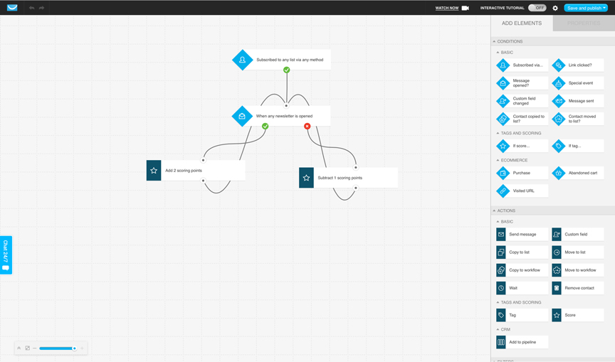Image resolution: width=615 pixels, height=362 pixels.
Task: Switch to the Properties tab
Action: 584,23
